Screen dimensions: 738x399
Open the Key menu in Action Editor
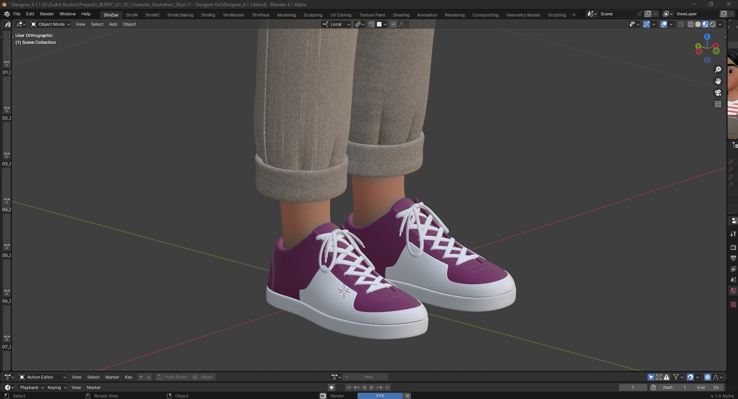pos(128,377)
